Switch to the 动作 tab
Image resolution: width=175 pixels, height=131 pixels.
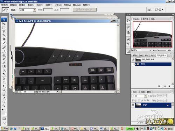pyautogui.click(x=153, y=56)
